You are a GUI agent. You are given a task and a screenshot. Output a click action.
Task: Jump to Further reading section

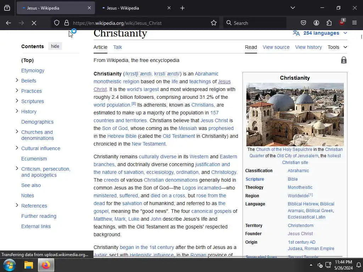(x=39, y=216)
